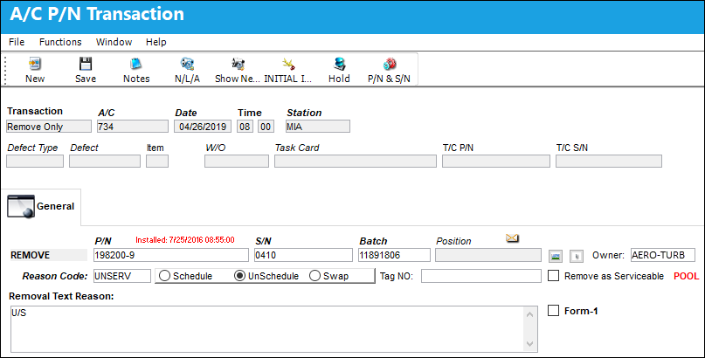
Task: Open the File menu
Action: (x=17, y=42)
